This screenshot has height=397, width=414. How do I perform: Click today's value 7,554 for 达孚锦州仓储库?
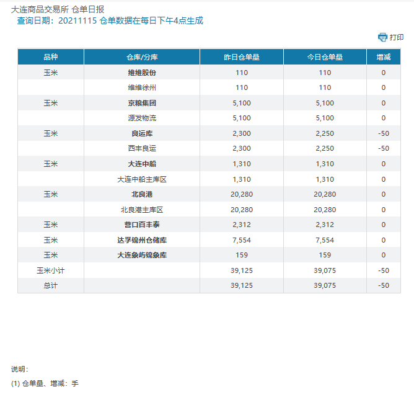coord(325,240)
